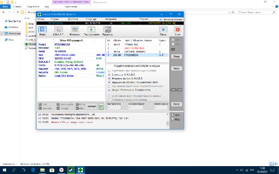Open Steam from taskbar
Viewport: 279px width, 174px height.
tap(71, 170)
